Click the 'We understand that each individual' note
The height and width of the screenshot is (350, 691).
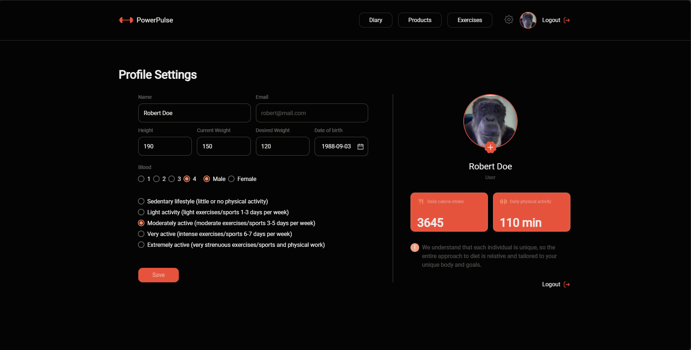point(489,256)
